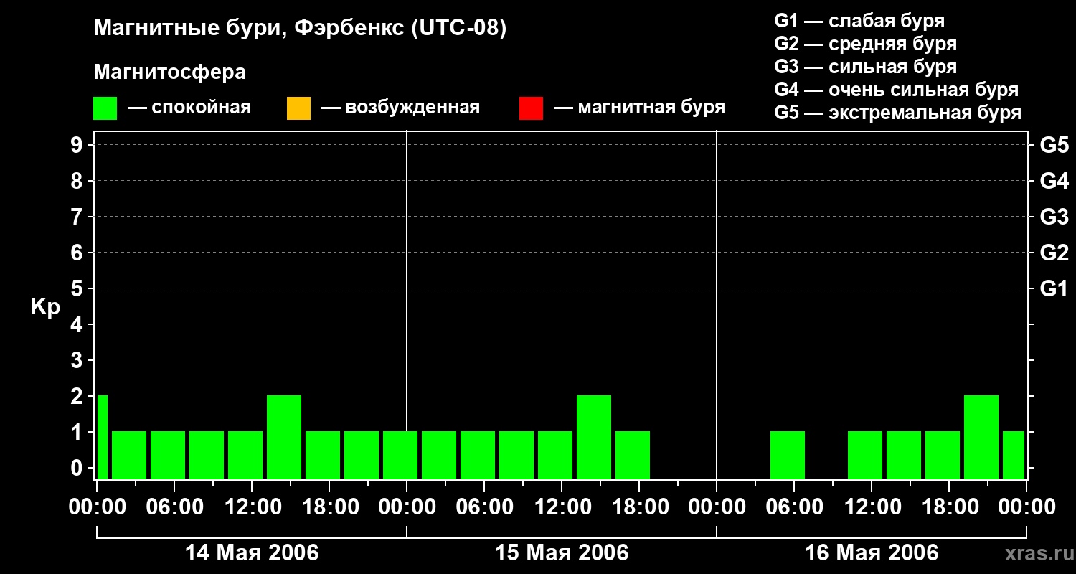The width and height of the screenshot is (1076, 574).
Task: Click the Kp 2 bar after 12:00 on 14 May
Action: [284, 437]
